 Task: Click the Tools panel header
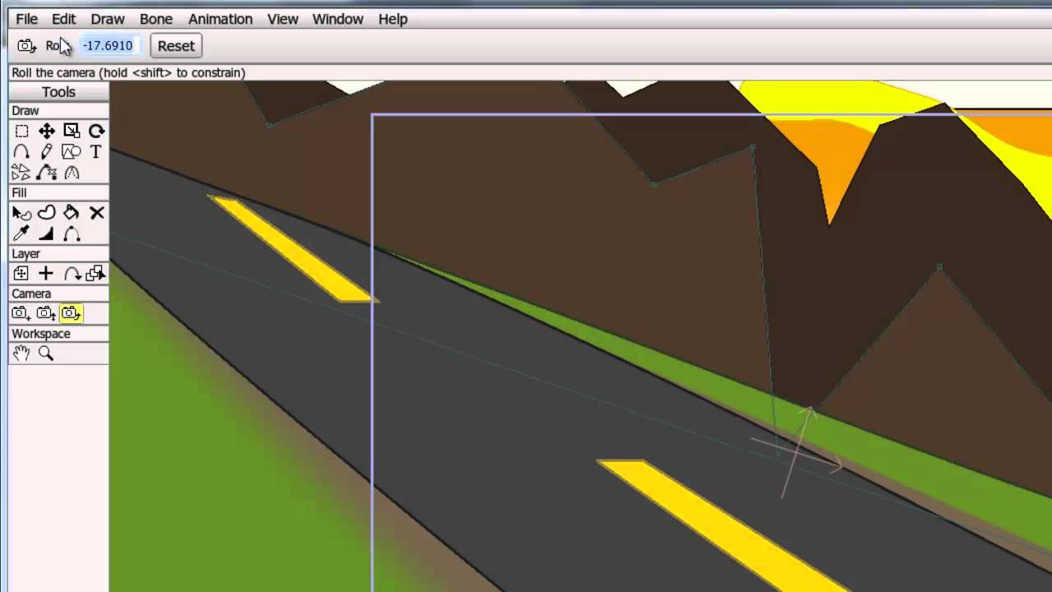coord(58,92)
